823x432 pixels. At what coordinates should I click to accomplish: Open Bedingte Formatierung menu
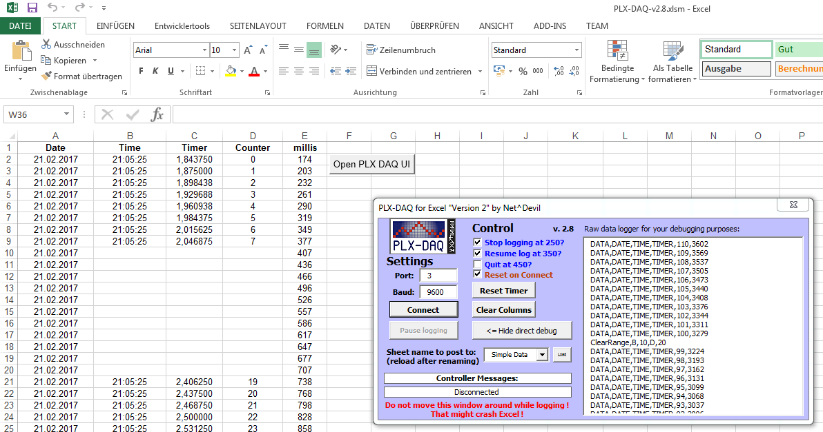617,62
